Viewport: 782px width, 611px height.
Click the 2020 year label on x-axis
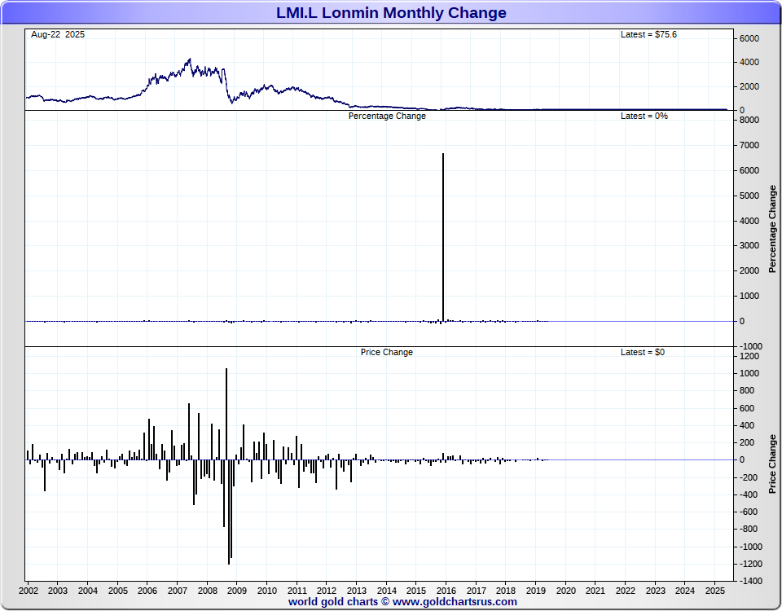click(565, 591)
